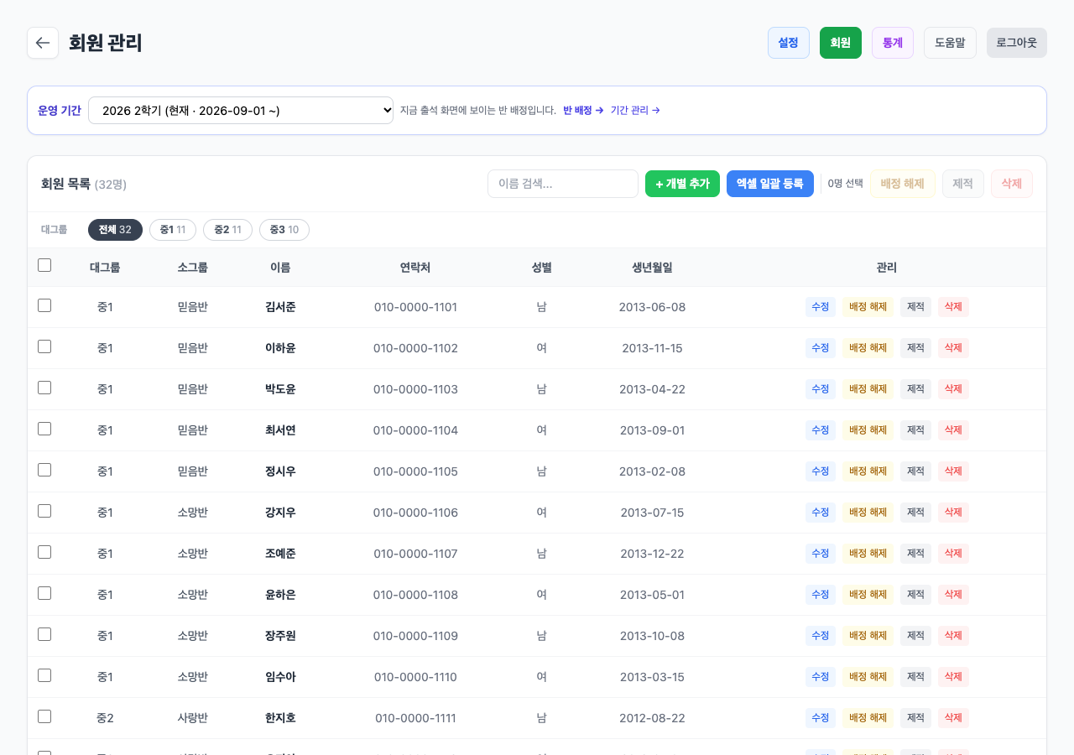
Task: Click 수정 for 최서연
Action: [x=821, y=430]
